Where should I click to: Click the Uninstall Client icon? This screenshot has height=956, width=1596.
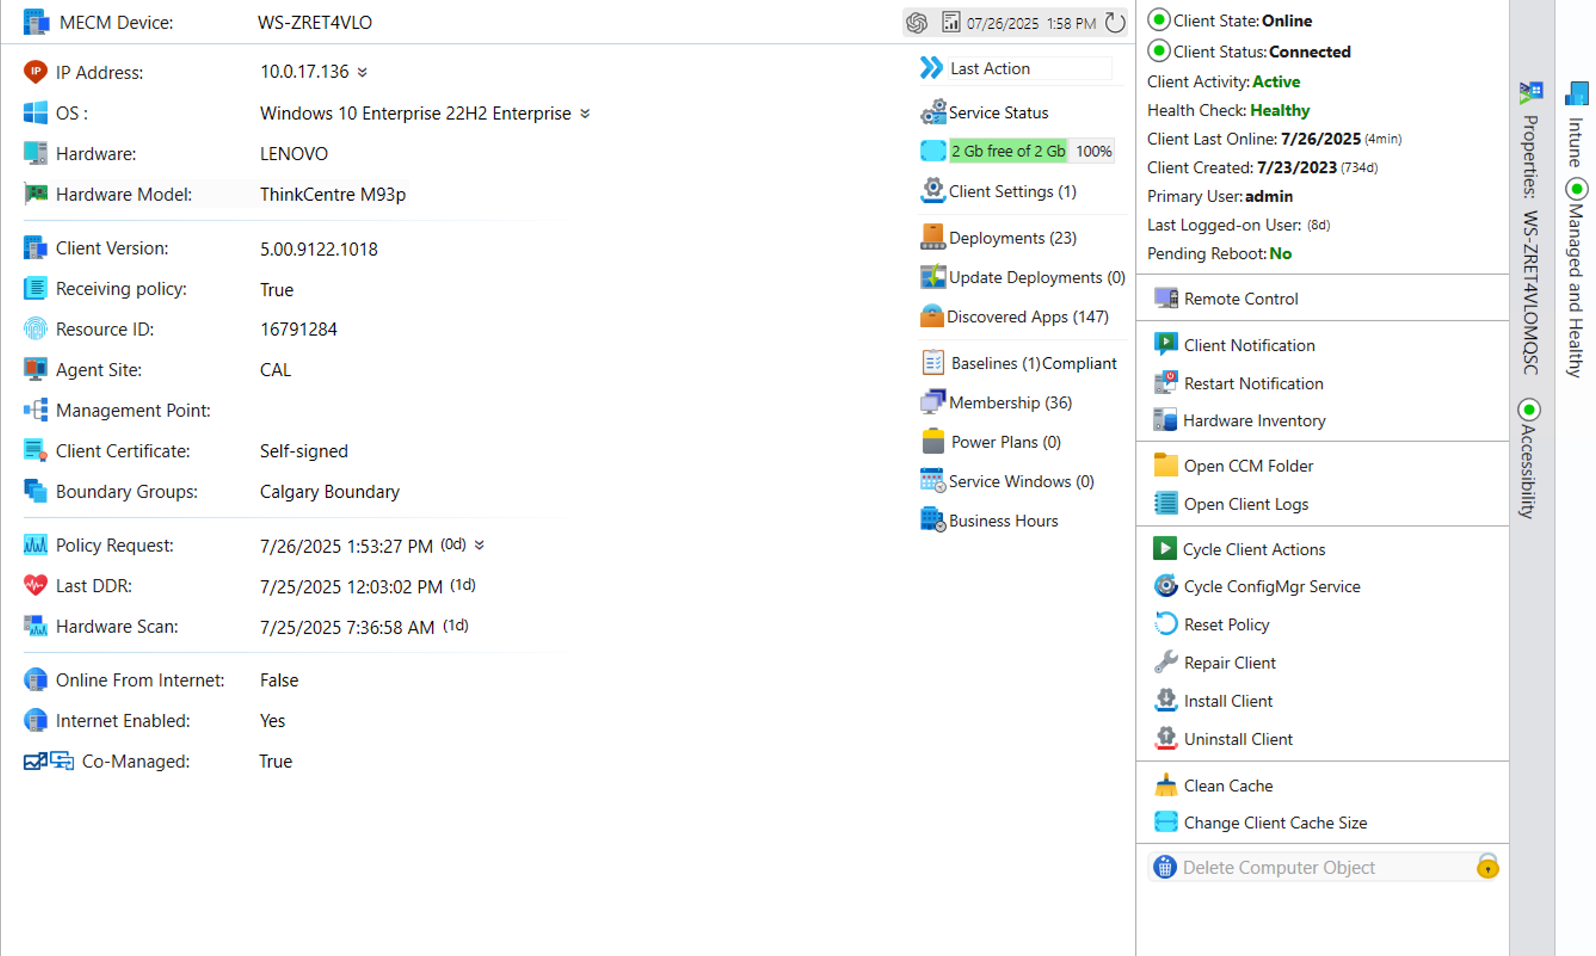tap(1165, 738)
